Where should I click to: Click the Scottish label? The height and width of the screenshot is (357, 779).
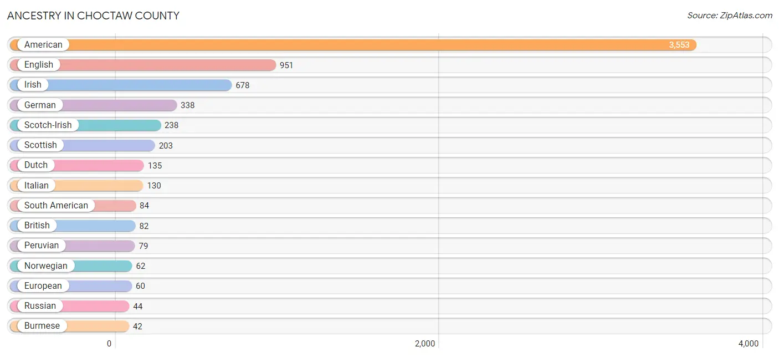[x=40, y=145]
